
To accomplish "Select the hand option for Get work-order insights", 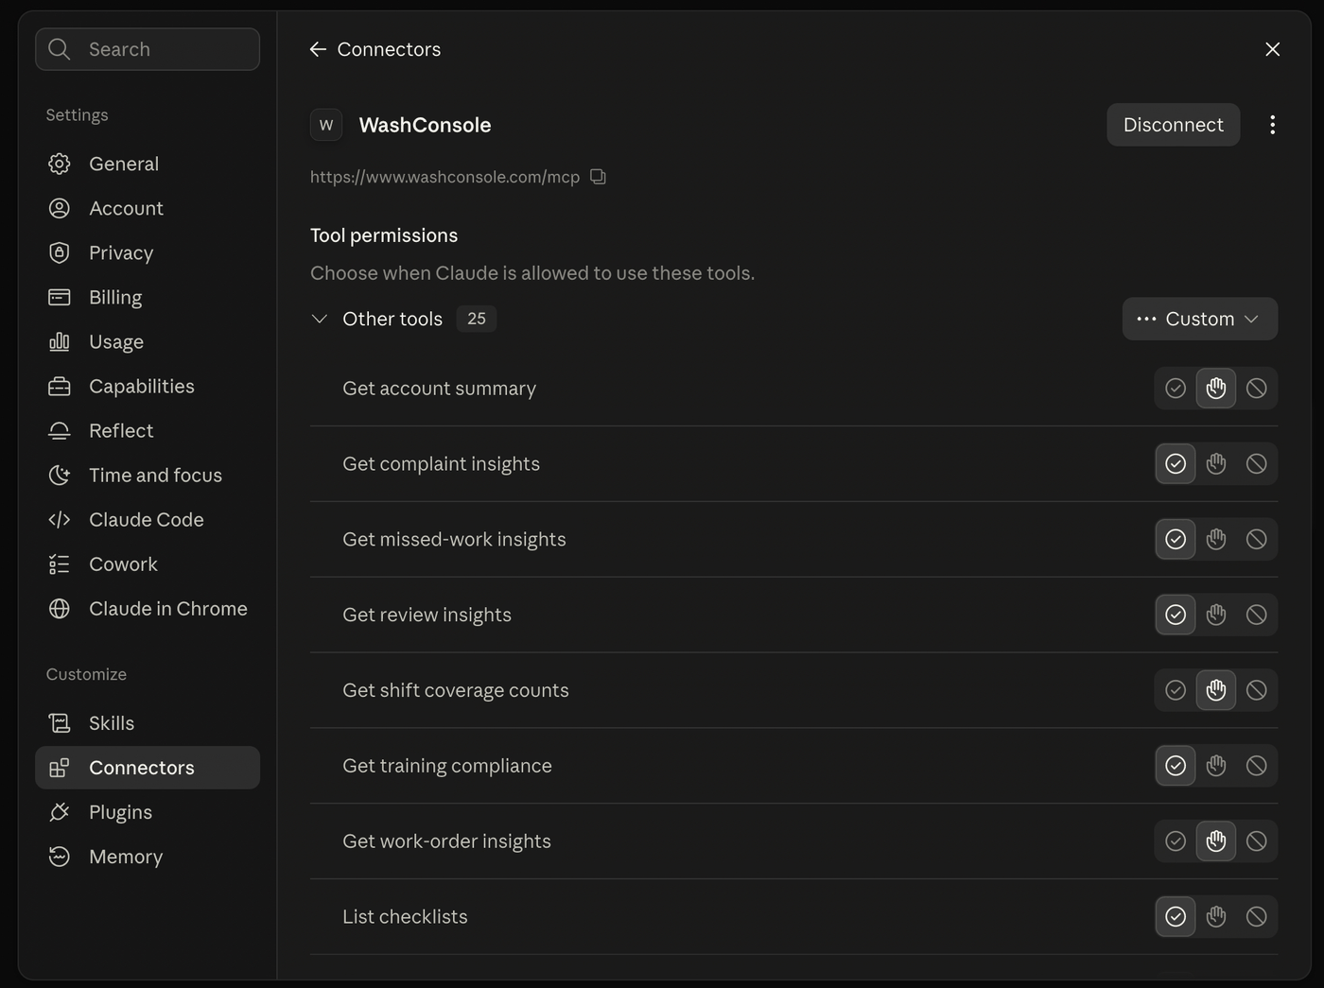I will [1216, 841].
